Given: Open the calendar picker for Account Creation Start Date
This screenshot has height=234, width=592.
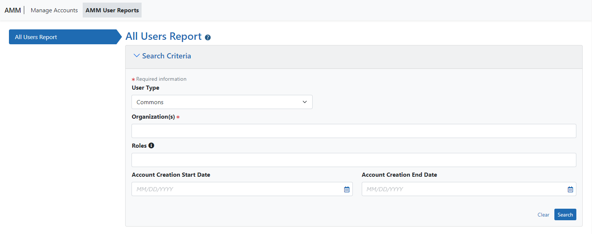Looking at the screenshot, I should point(347,189).
